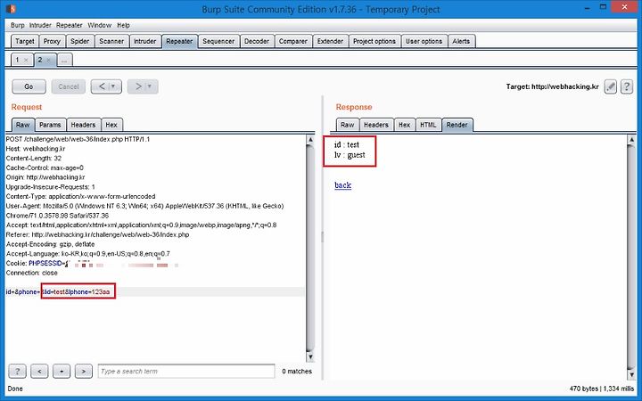642x401 pixels.
Task: Switch to the Extender tab
Action: 330,41
